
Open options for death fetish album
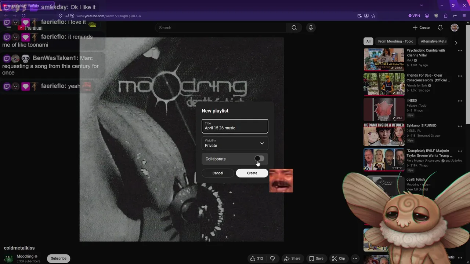point(460,180)
